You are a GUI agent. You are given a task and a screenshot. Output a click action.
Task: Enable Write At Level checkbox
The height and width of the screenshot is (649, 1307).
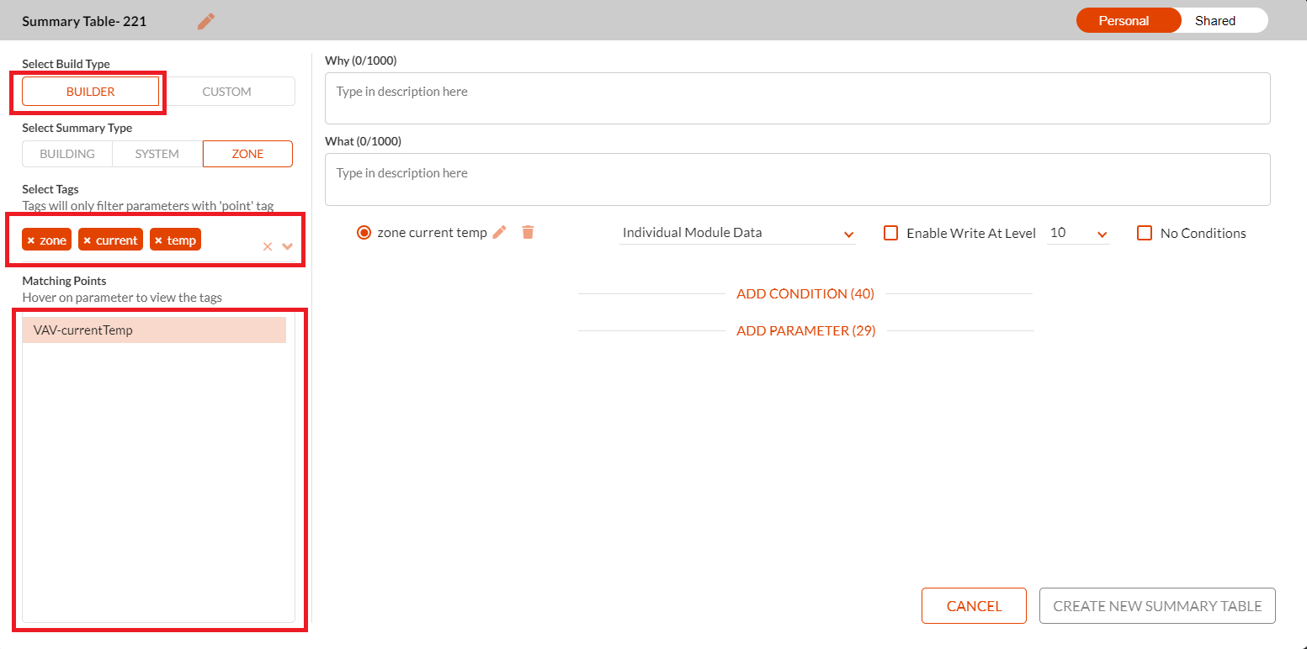pyautogui.click(x=891, y=233)
